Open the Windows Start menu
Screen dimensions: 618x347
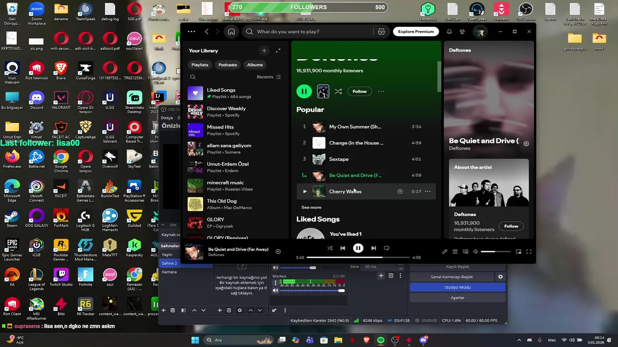tap(195, 340)
